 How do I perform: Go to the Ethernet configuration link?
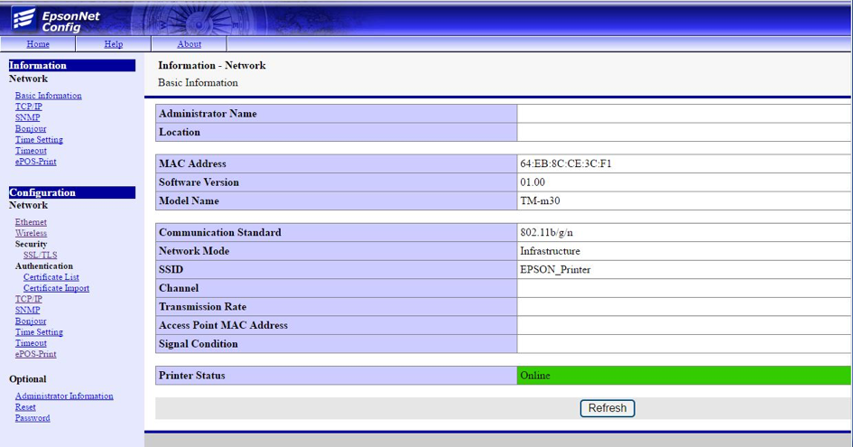[x=31, y=222]
